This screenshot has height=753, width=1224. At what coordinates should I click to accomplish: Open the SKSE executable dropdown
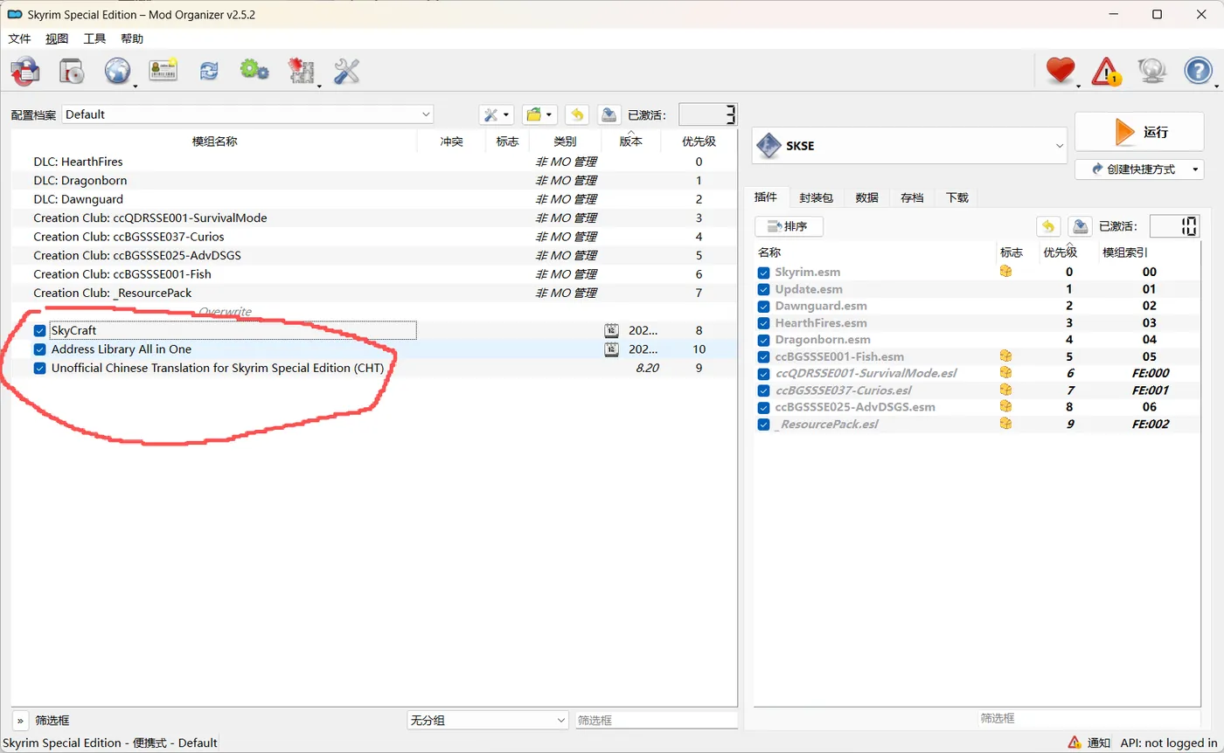[x=909, y=145]
